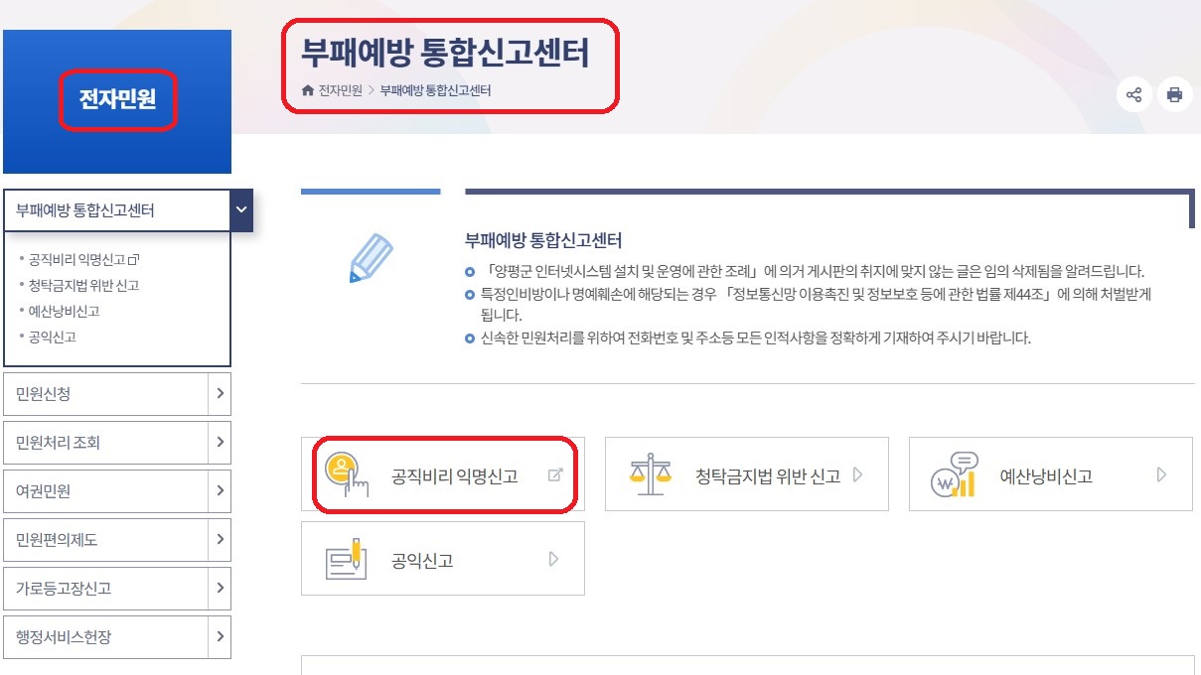
Task: Click the scales icon for 청탁금지법 위반 신고
Action: 651,474
